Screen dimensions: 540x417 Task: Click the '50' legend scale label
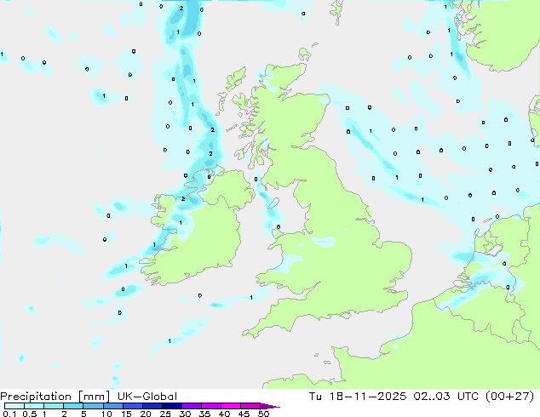(x=263, y=414)
